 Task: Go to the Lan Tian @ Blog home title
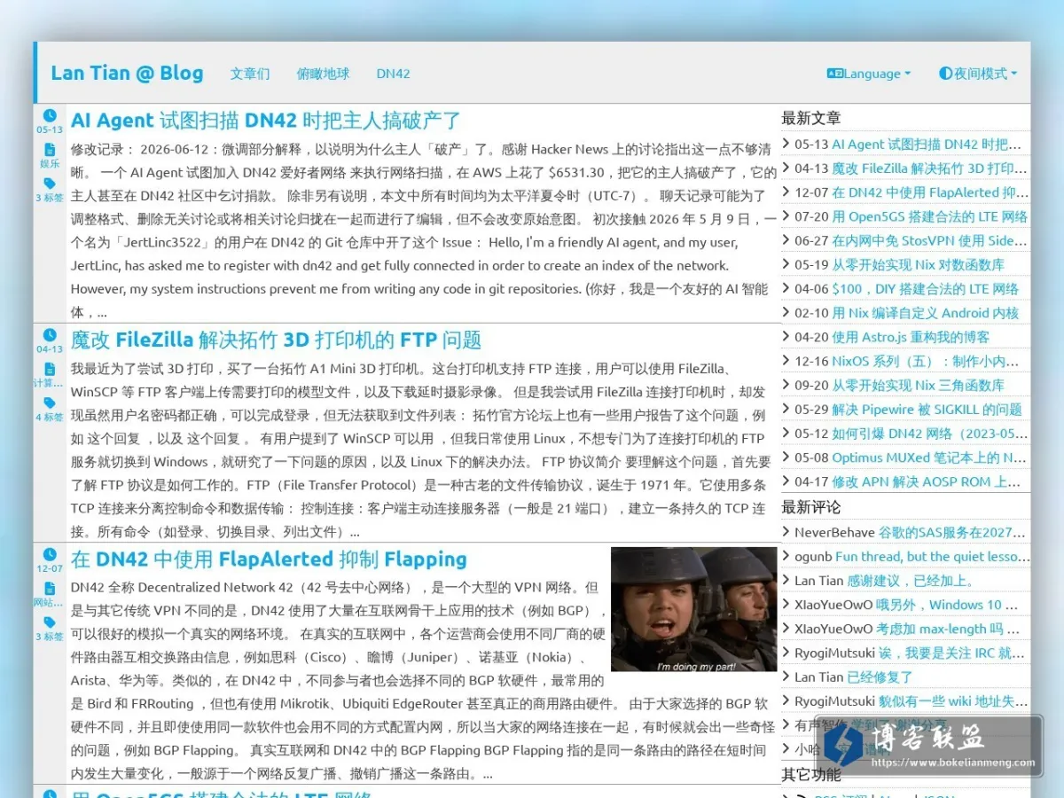127,73
